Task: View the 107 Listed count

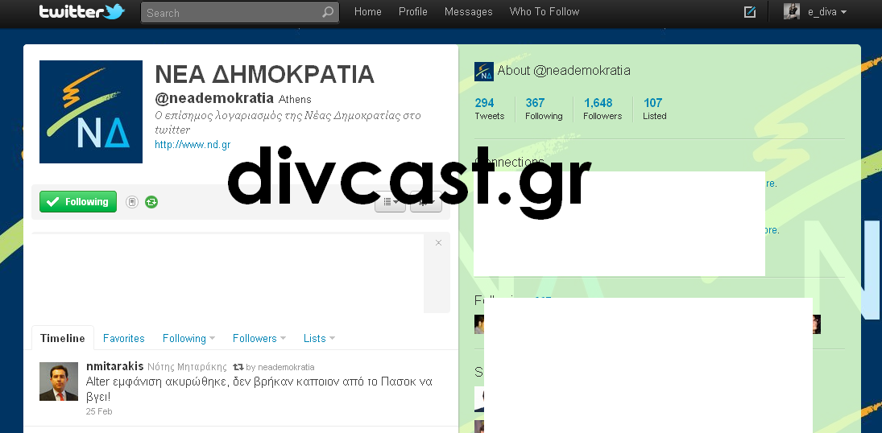Action: point(654,109)
